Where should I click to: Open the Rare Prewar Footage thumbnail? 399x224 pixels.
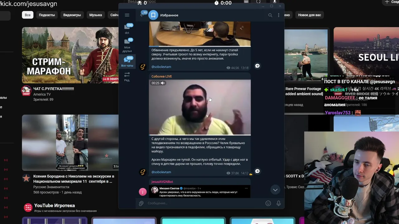[306, 55]
